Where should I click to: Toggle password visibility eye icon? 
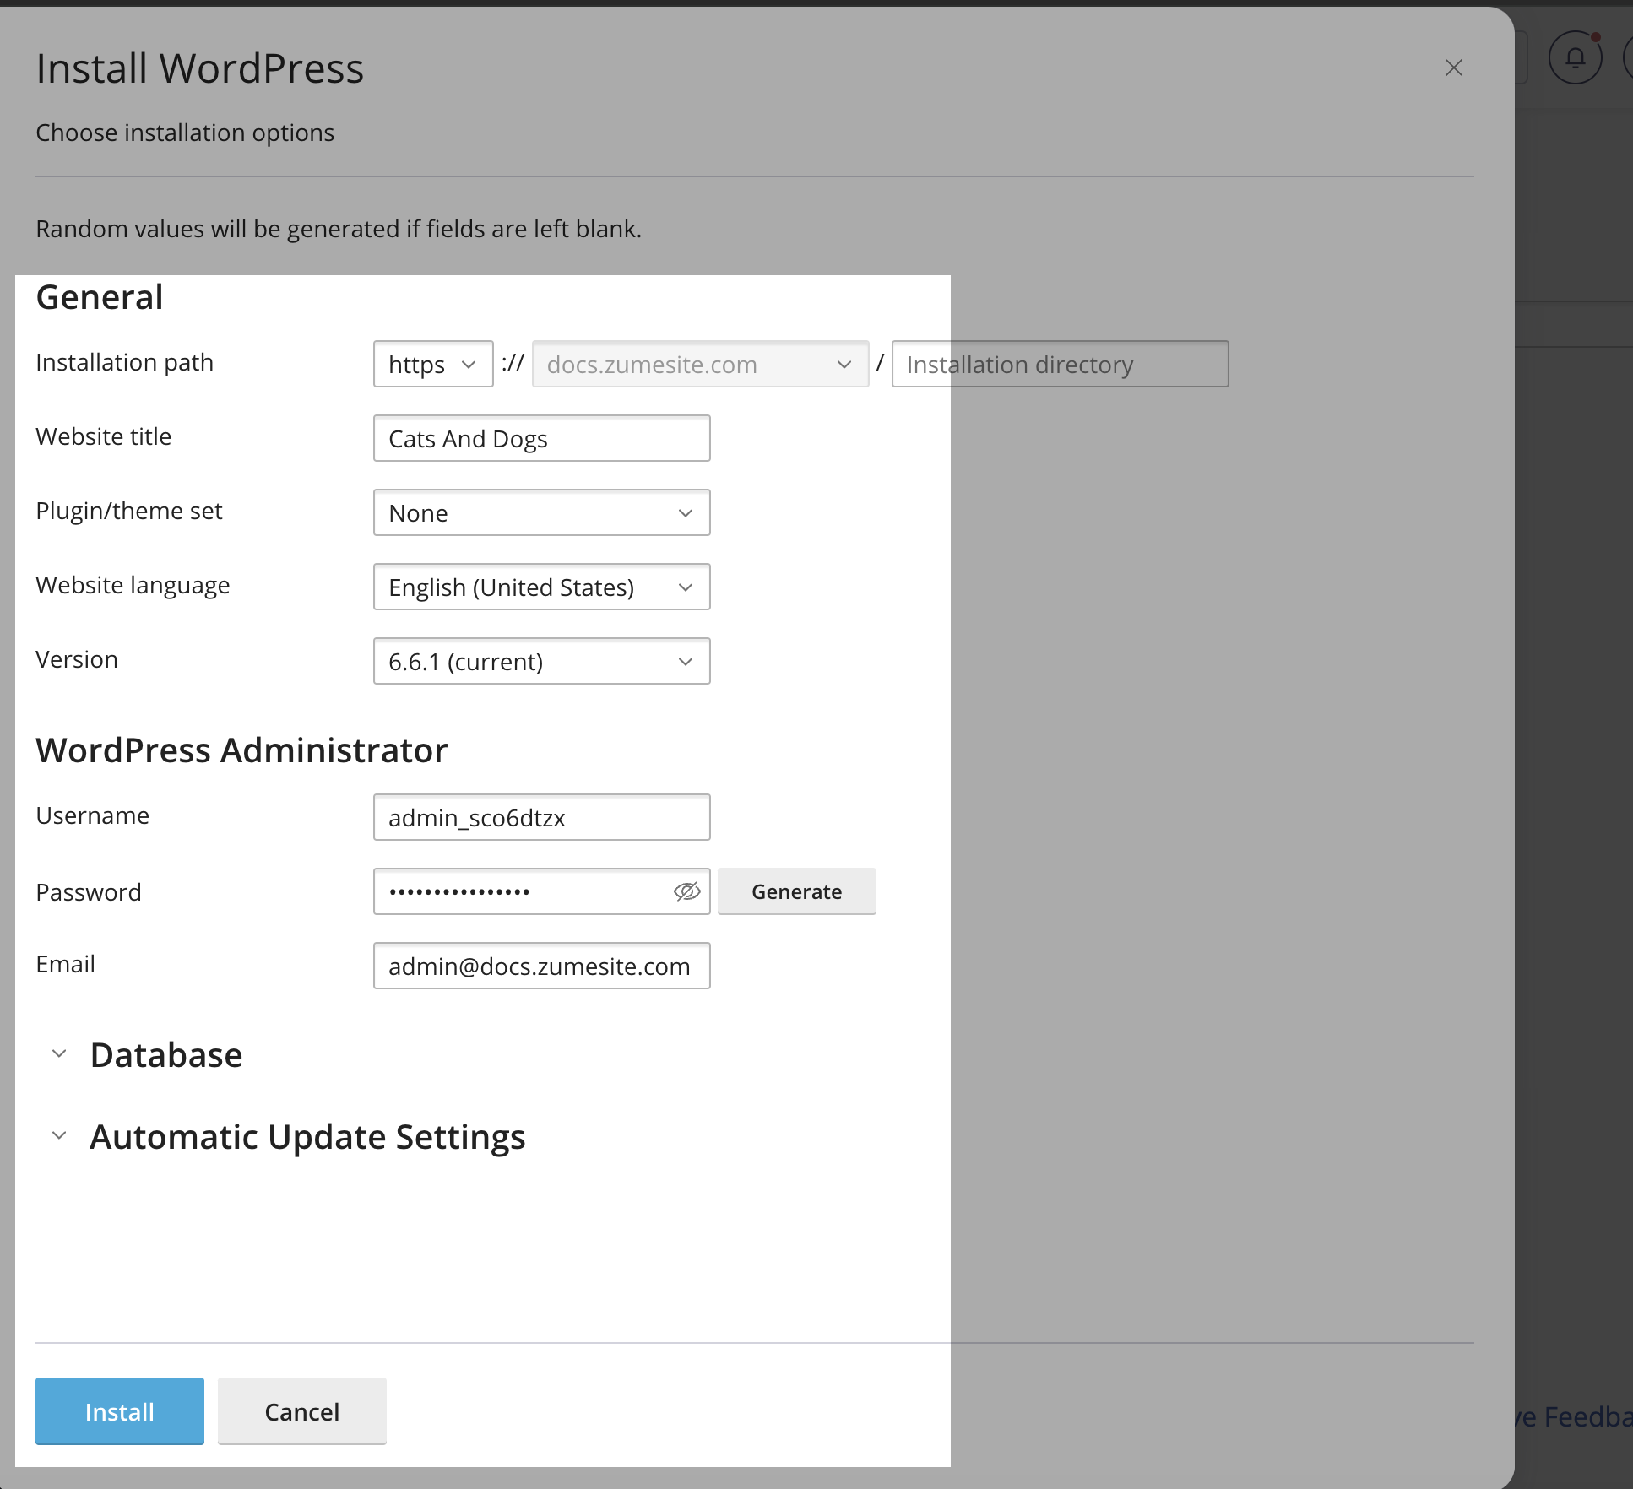click(x=687, y=891)
